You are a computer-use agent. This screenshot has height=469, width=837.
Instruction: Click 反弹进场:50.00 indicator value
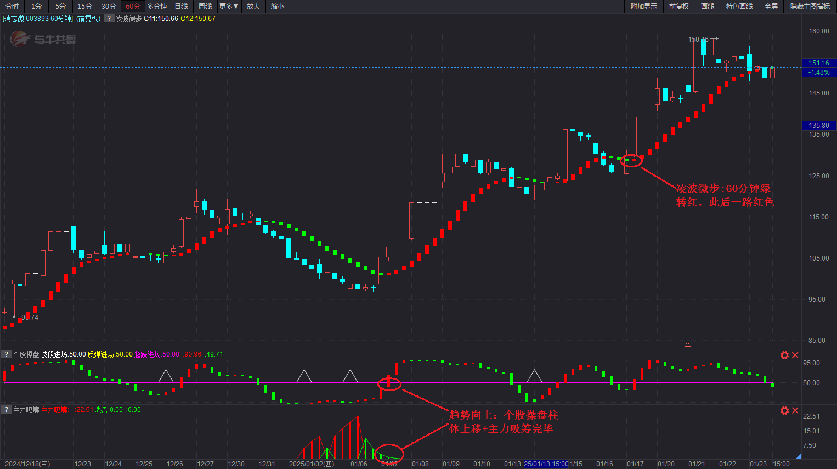110,354
